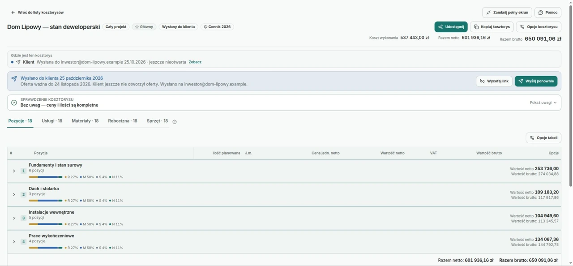The width and height of the screenshot is (573, 266).
Task: Click the paper plane icon next to 'Klient'
Action: coord(18,62)
